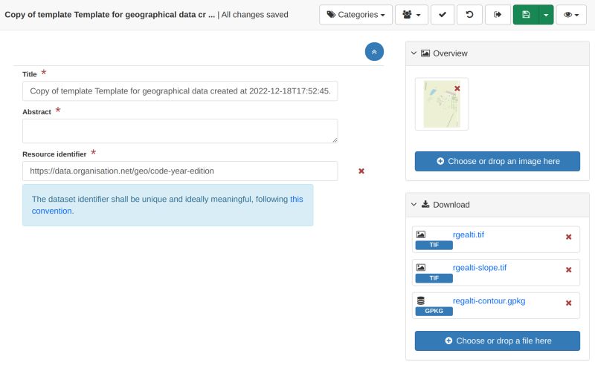The height and width of the screenshot is (365, 595).
Task: Click the blue scroll-to-top chevron button
Action: (374, 51)
